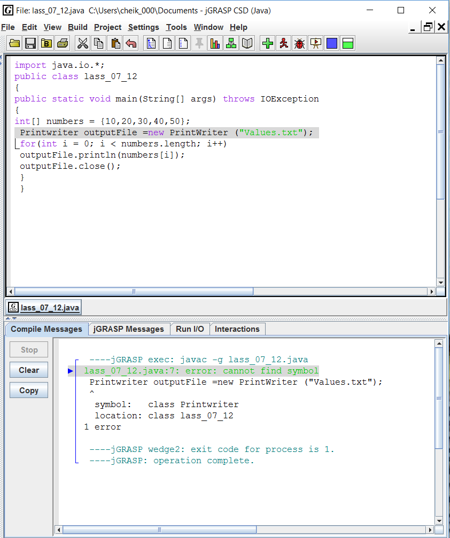This screenshot has width=450, height=538.
Task: Generate CSD using the toolbar icon
Action: pyautogui.click(x=151, y=43)
